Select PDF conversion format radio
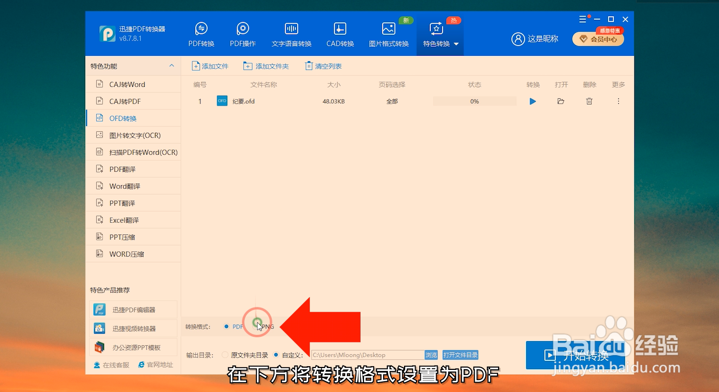This screenshot has width=719, height=392. pos(226,327)
